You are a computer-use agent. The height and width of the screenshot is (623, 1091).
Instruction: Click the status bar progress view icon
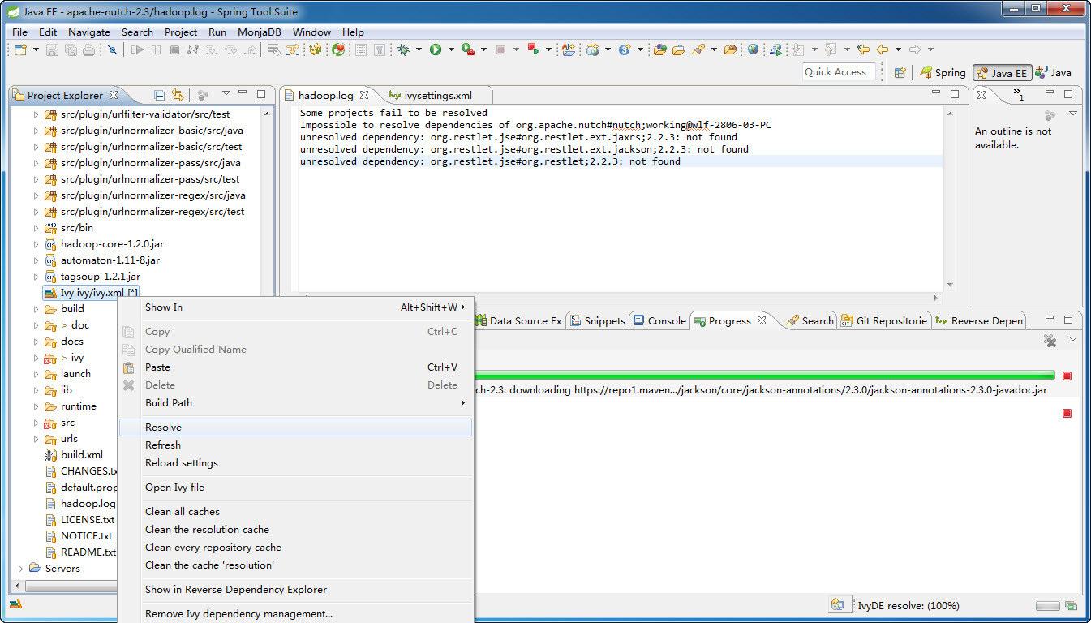click(1071, 605)
